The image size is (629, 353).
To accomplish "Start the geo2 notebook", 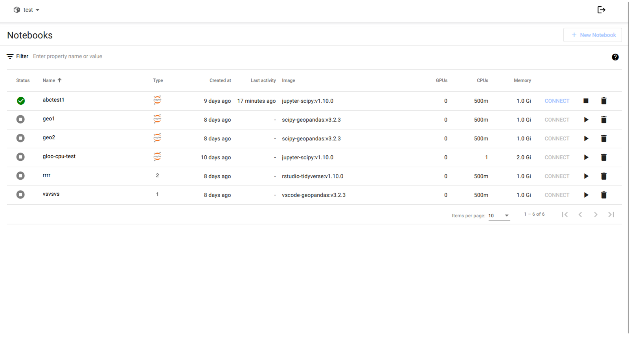I will tap(586, 138).
